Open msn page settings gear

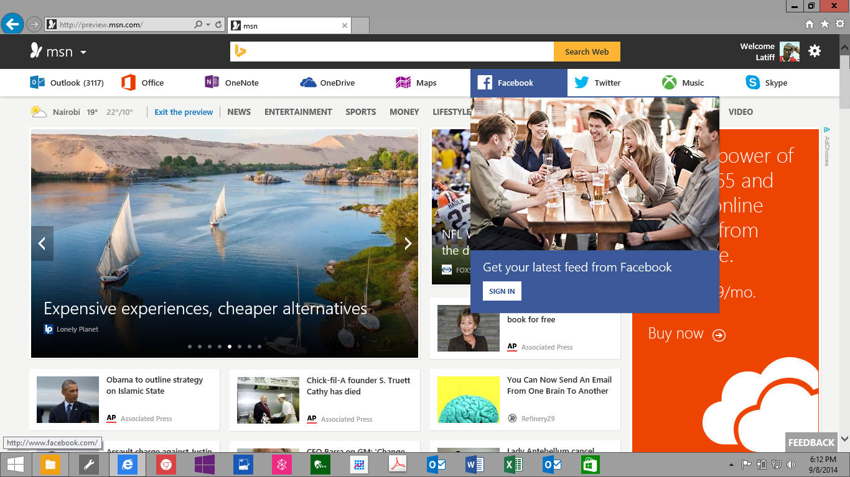coord(815,51)
